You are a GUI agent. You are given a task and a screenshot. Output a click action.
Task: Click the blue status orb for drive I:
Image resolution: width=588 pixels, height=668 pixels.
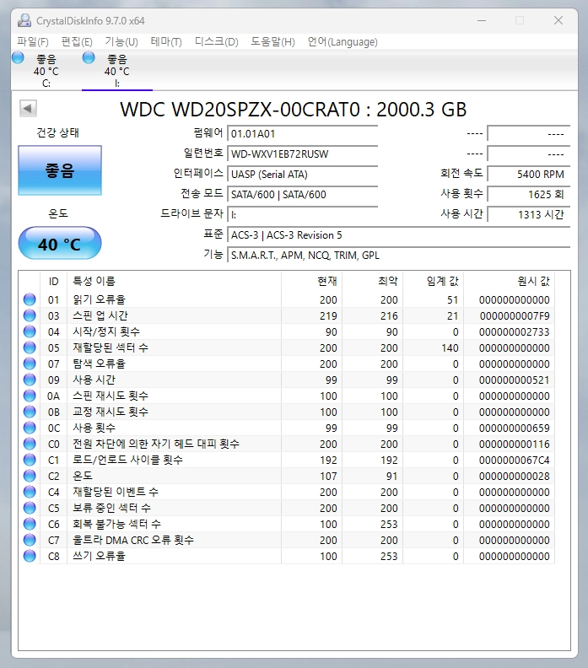89,57
